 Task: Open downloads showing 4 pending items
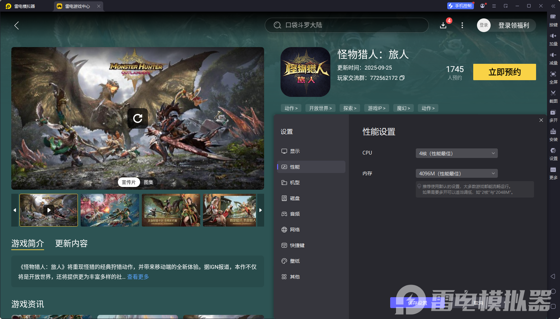443,25
